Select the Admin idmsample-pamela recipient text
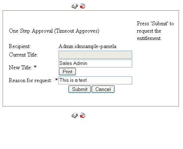 point(87,46)
